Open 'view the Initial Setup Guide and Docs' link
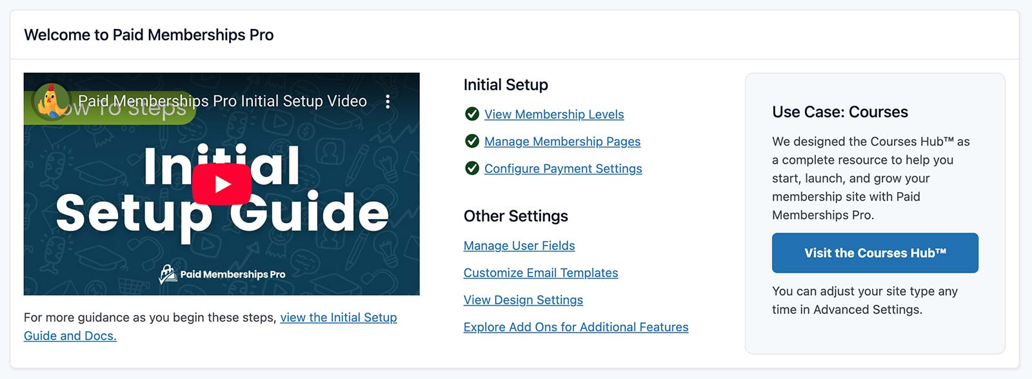This screenshot has height=379, width=1032. 339,317
